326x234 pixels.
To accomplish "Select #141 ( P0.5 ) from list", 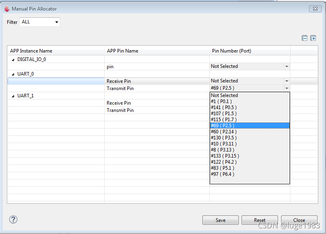I will pos(250,108).
